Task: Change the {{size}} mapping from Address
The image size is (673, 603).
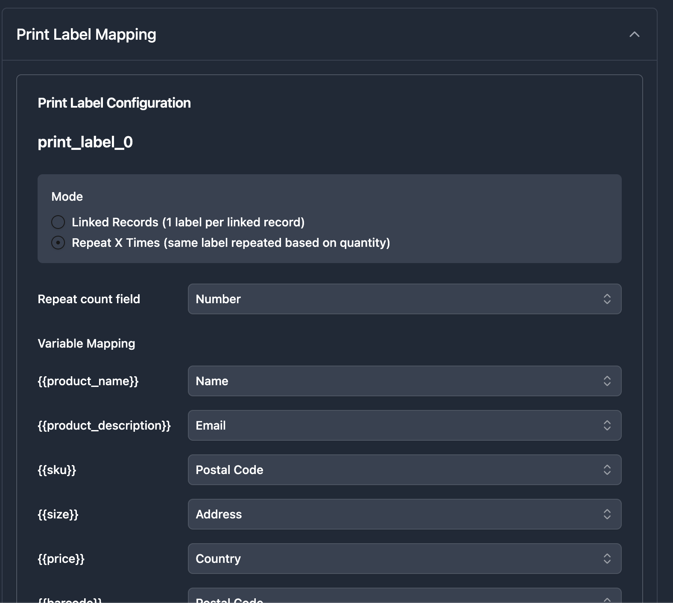Action: 404,514
